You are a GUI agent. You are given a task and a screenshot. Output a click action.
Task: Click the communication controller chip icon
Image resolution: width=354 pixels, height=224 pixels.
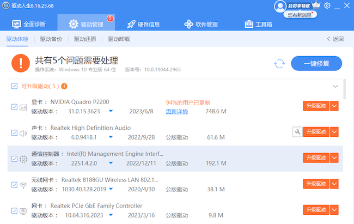tap(23, 159)
